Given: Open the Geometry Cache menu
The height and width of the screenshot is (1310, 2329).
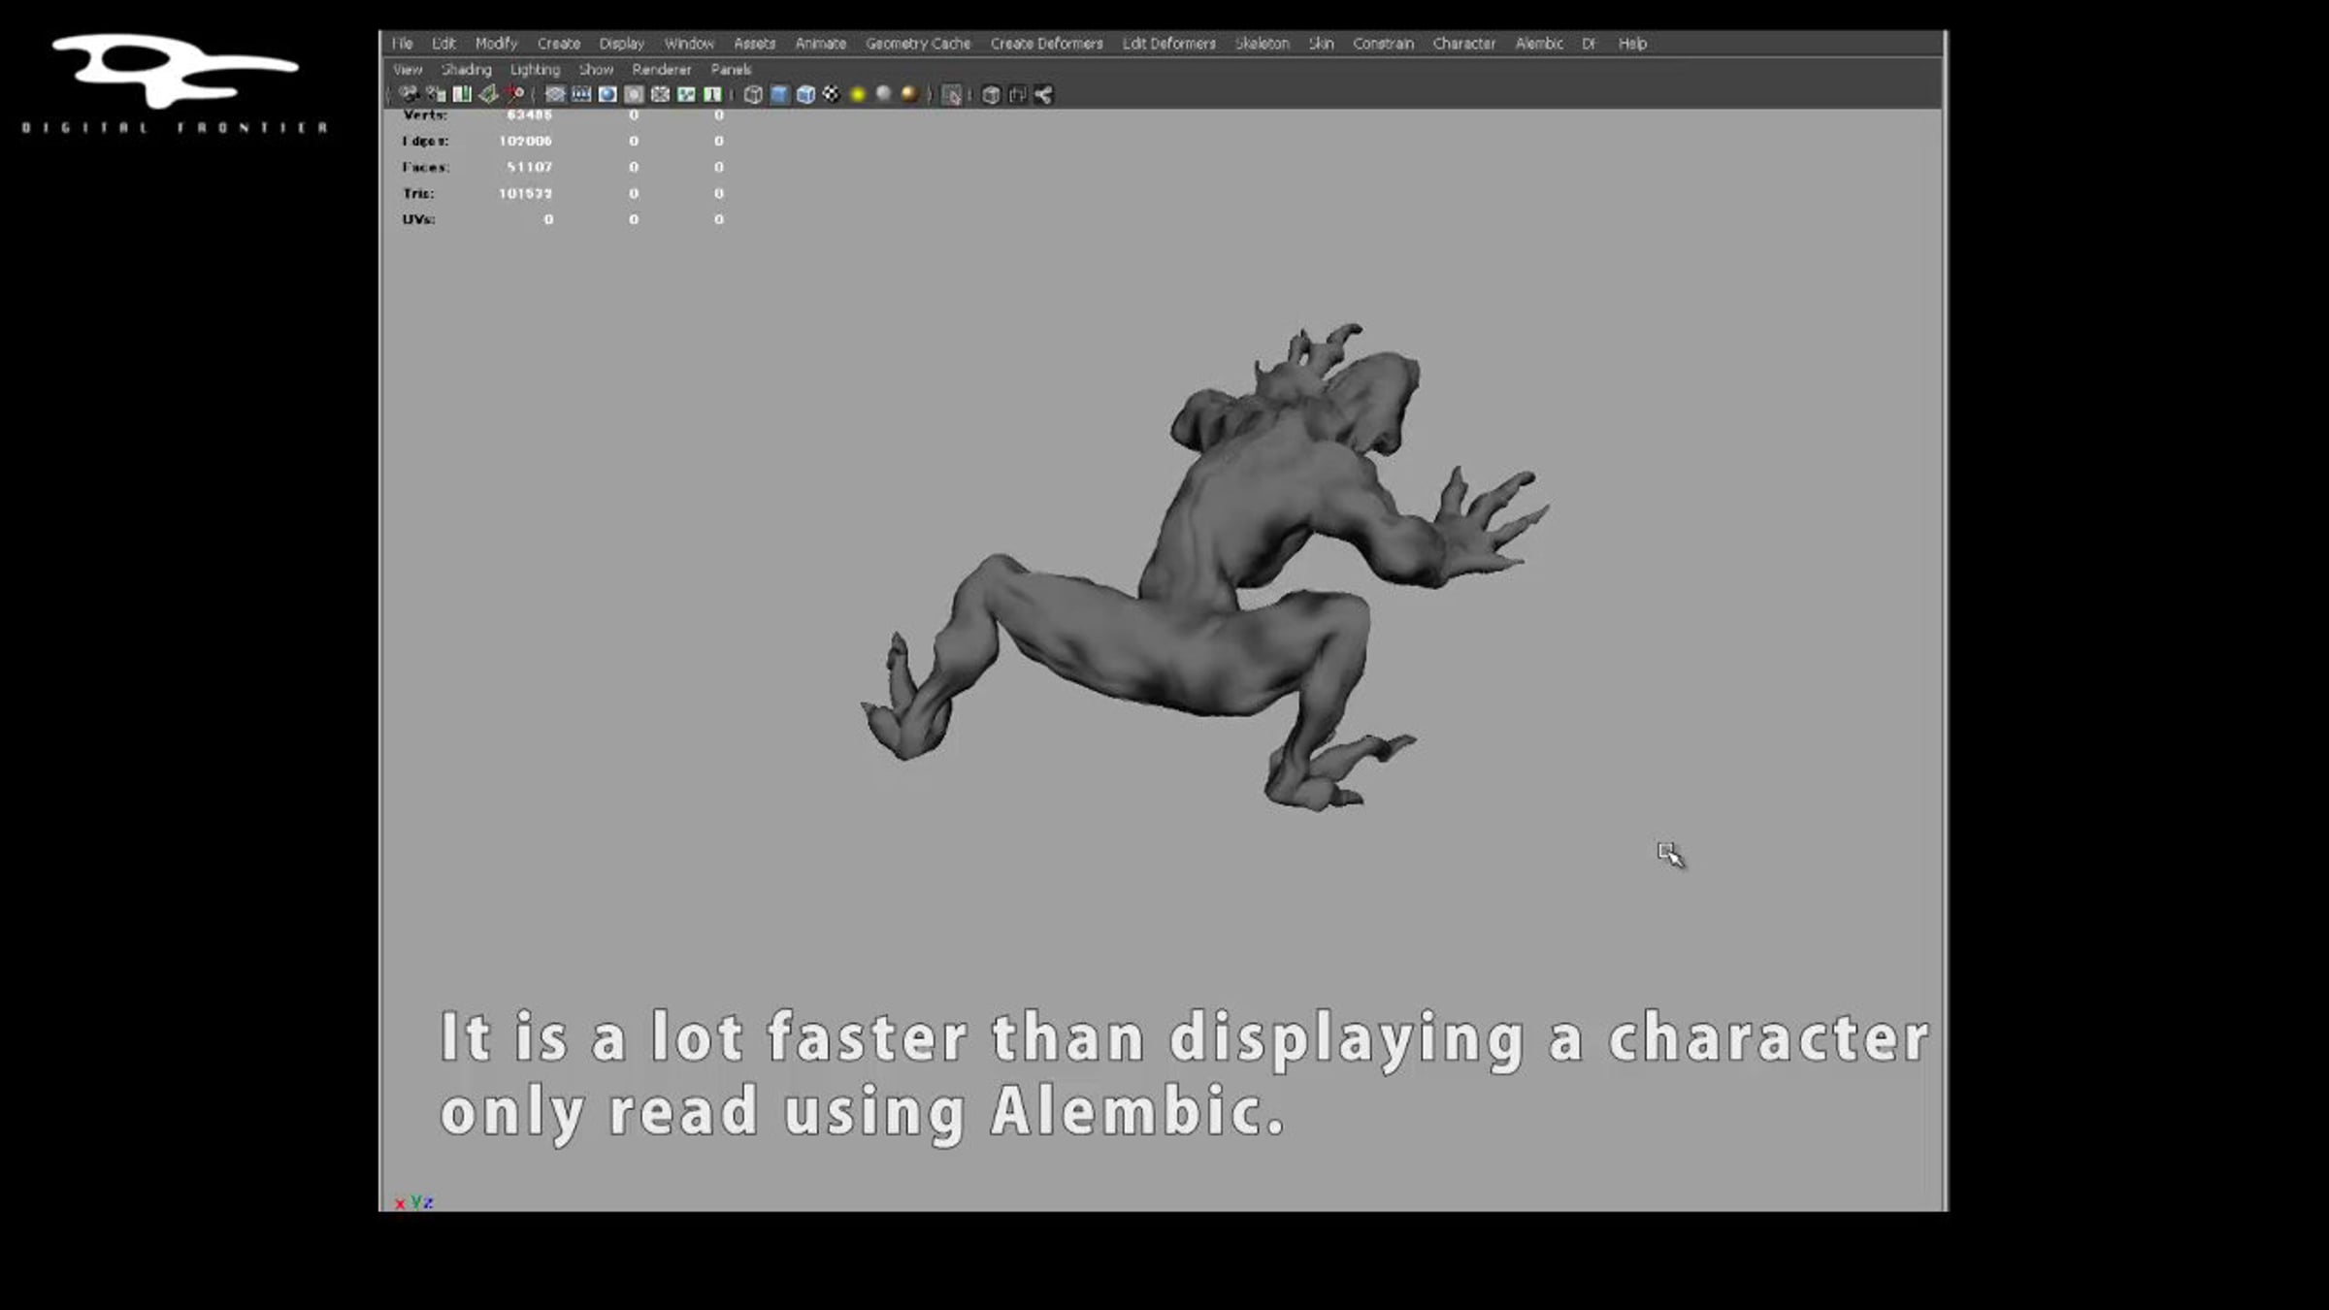Looking at the screenshot, I should 918,44.
